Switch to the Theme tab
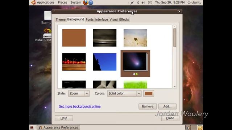232x130 pixels. [x=61, y=19]
